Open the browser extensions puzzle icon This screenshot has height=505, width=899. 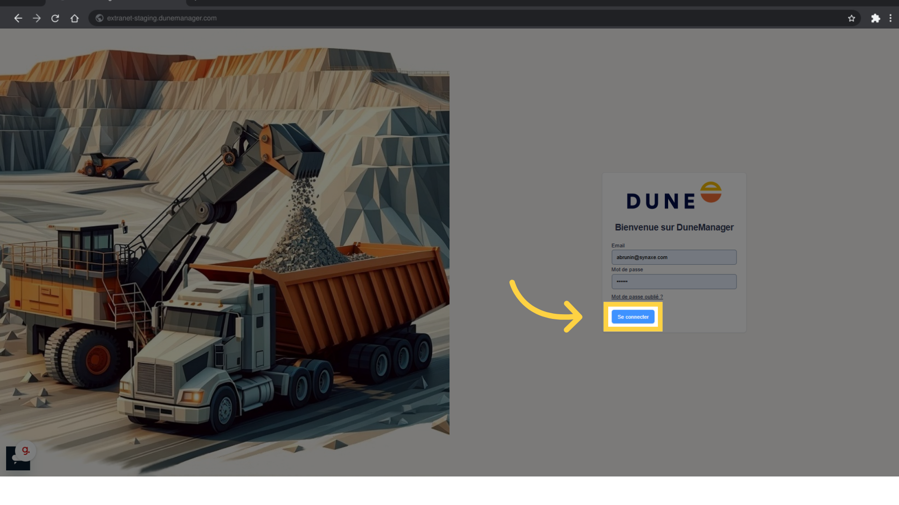point(876,18)
